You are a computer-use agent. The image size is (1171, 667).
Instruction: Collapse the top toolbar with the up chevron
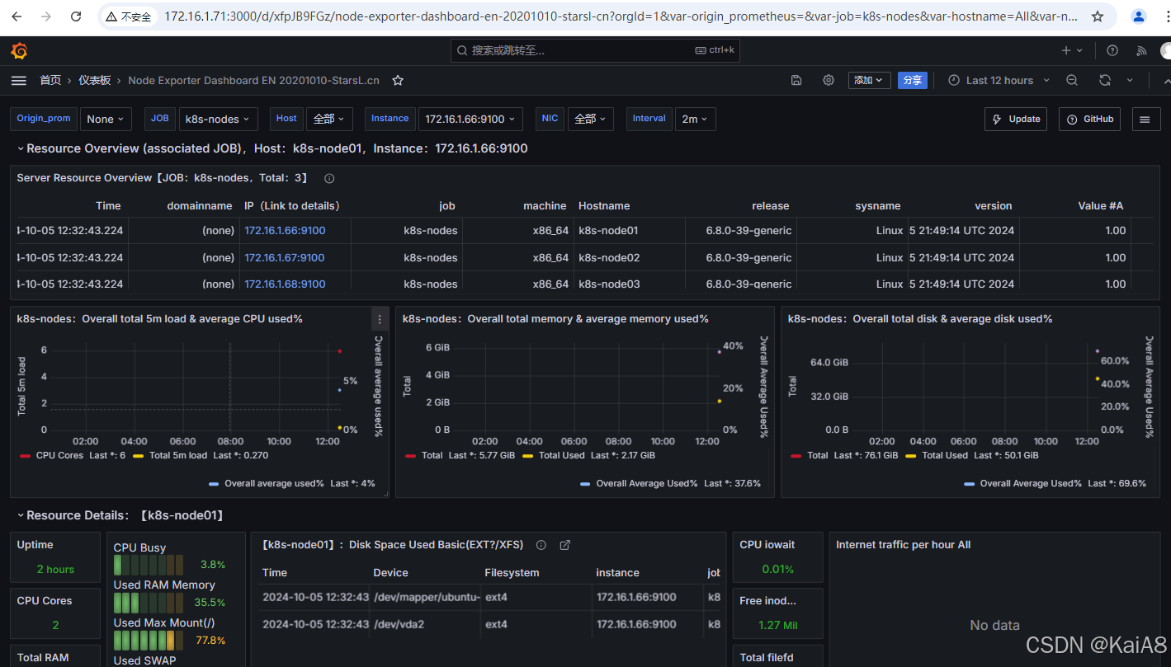(1166, 81)
